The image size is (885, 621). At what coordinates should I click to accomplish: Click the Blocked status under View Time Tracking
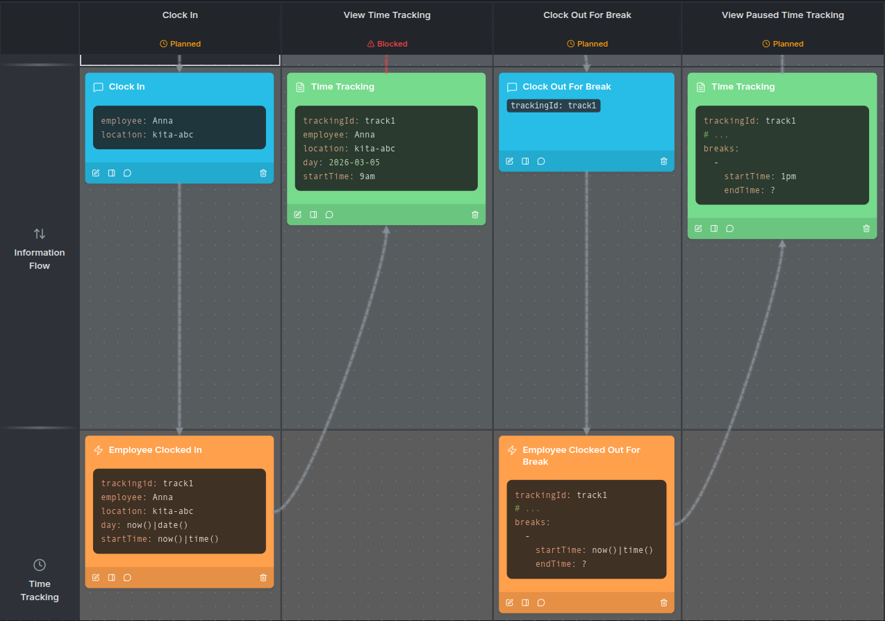[x=387, y=44]
